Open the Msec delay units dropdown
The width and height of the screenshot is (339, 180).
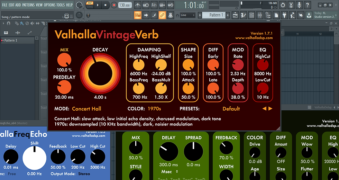(170, 172)
